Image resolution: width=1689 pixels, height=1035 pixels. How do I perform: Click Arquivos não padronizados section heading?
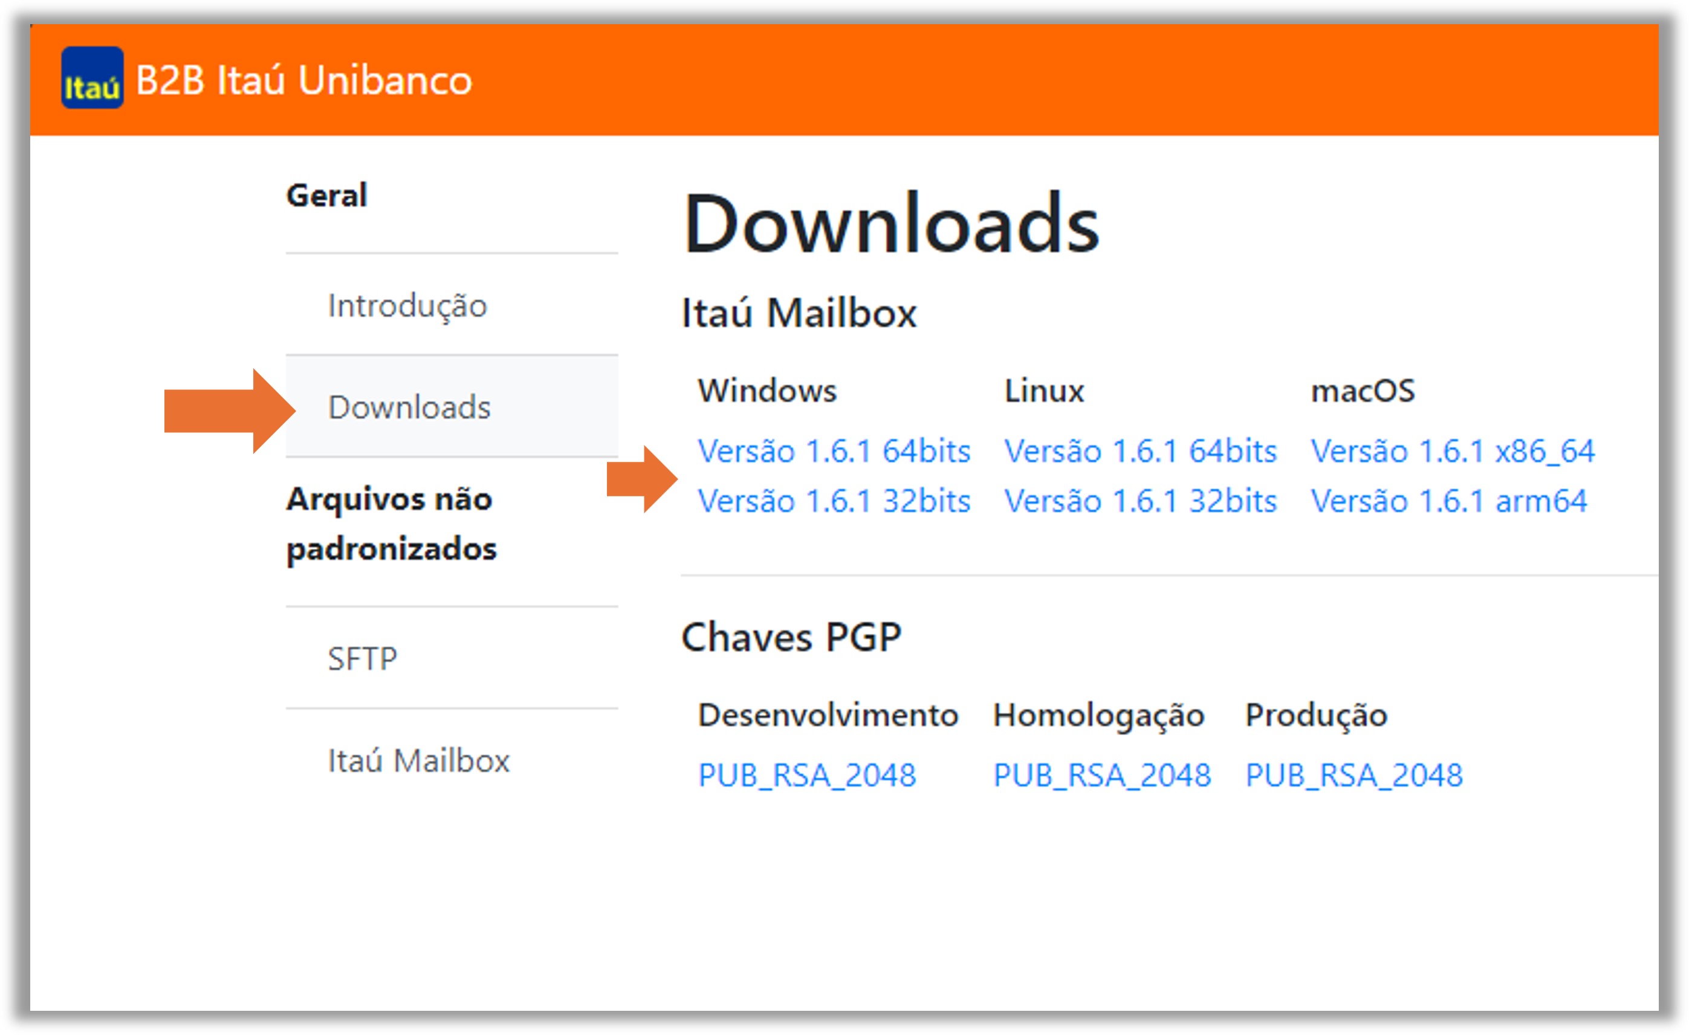tap(391, 524)
